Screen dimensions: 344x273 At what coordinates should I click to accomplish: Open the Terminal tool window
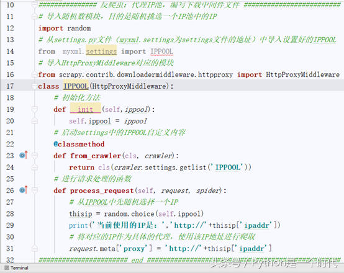tap(17, 268)
